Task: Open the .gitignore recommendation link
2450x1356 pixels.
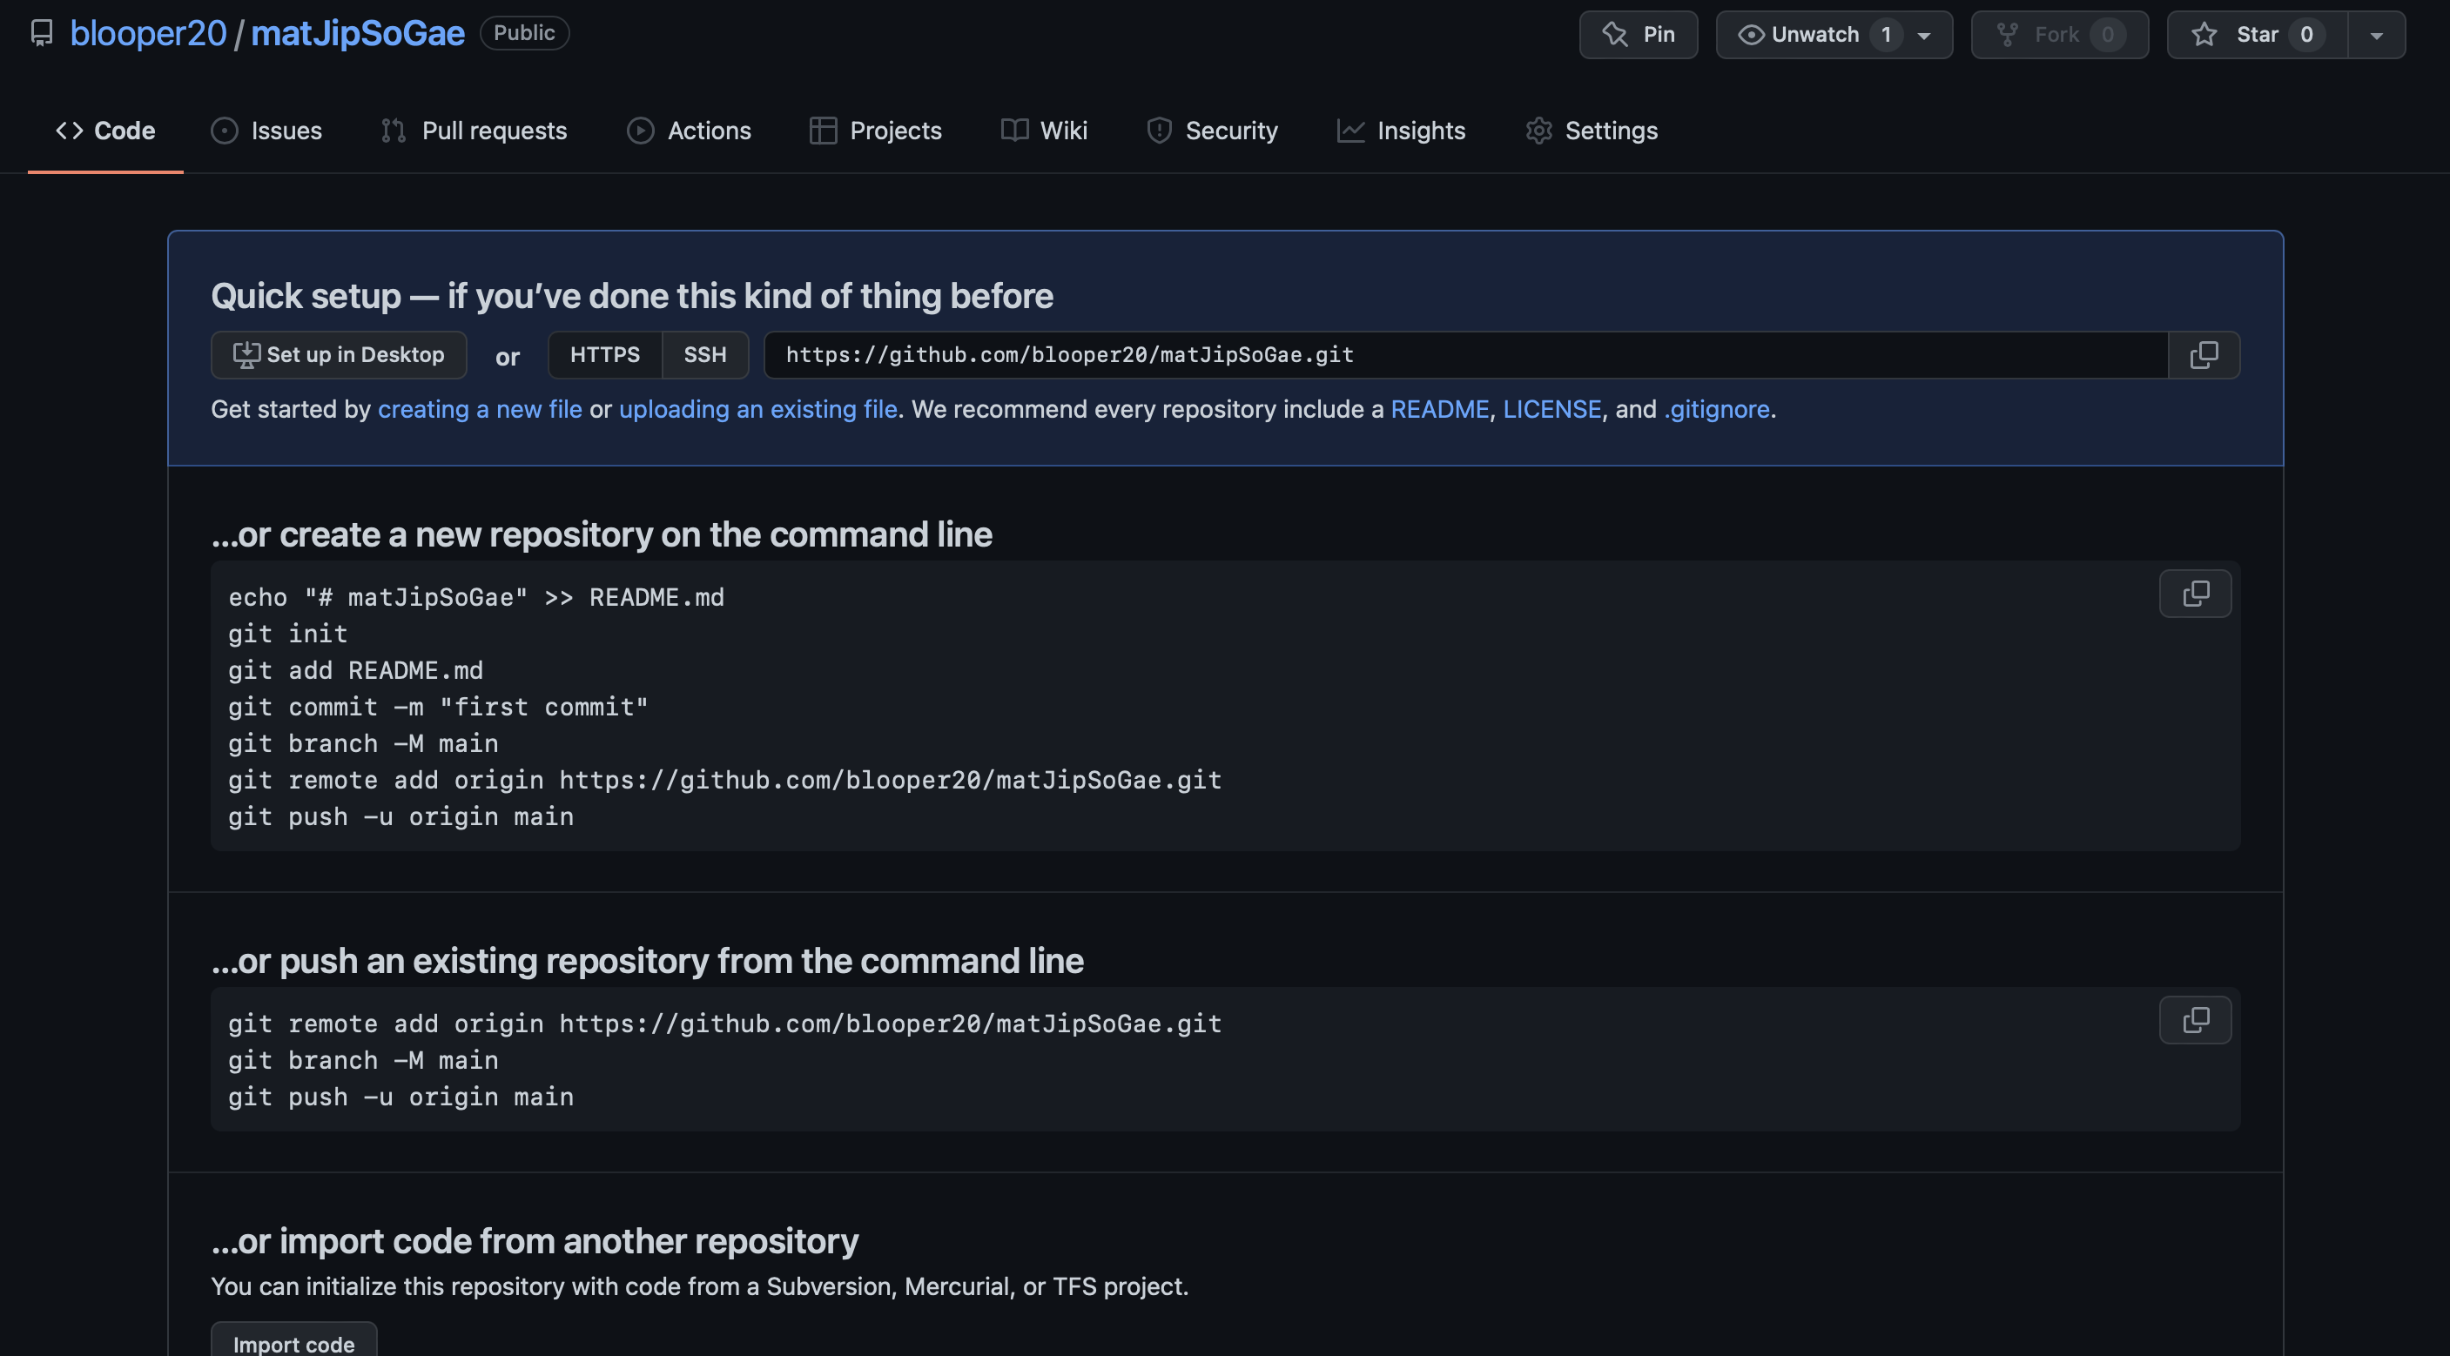Action: [x=1716, y=409]
